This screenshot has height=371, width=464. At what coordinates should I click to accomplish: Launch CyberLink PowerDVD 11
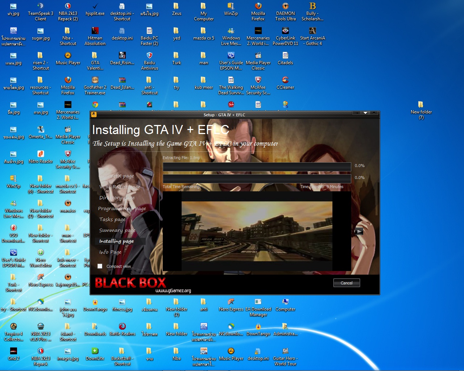(285, 36)
